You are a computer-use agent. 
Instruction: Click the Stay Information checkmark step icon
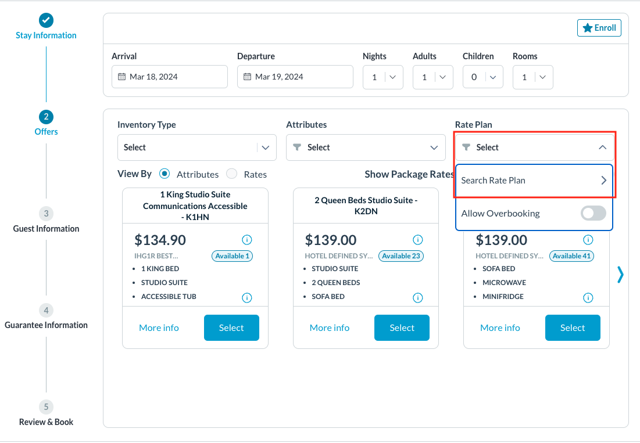pyautogui.click(x=46, y=20)
